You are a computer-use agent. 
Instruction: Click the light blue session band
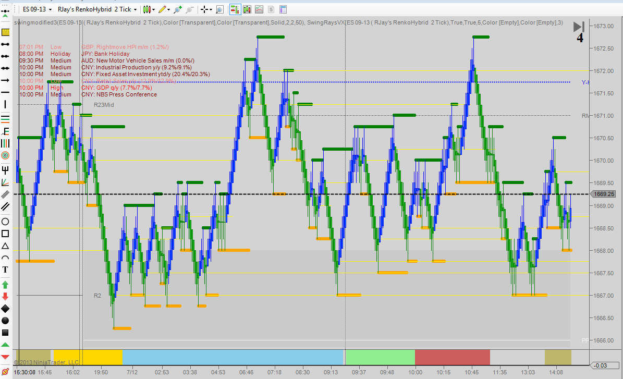click(x=233, y=357)
